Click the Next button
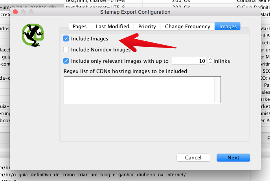The width and height of the screenshot is (270, 181). pyautogui.click(x=233, y=157)
